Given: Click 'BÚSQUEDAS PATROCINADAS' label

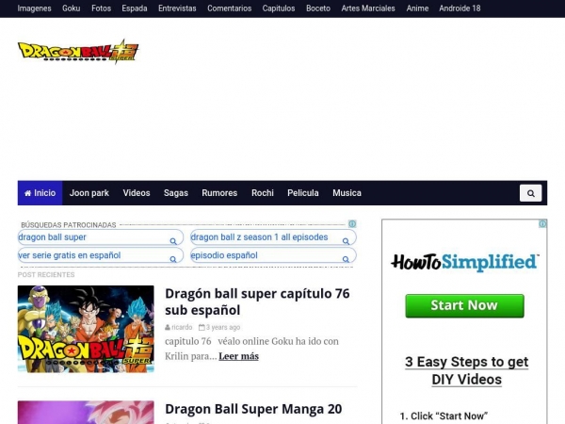Looking at the screenshot, I should 69,225.
